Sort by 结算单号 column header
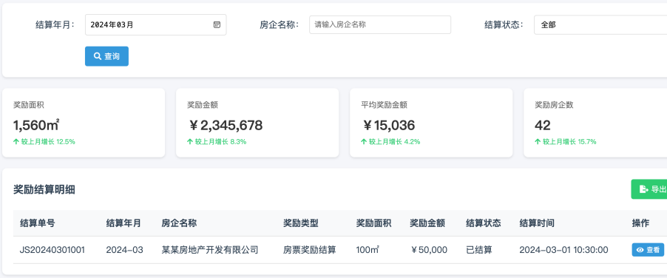The width and height of the screenshot is (667, 278). (x=38, y=223)
